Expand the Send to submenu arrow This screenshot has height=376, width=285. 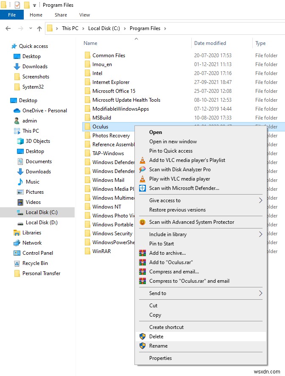[x=260, y=293]
